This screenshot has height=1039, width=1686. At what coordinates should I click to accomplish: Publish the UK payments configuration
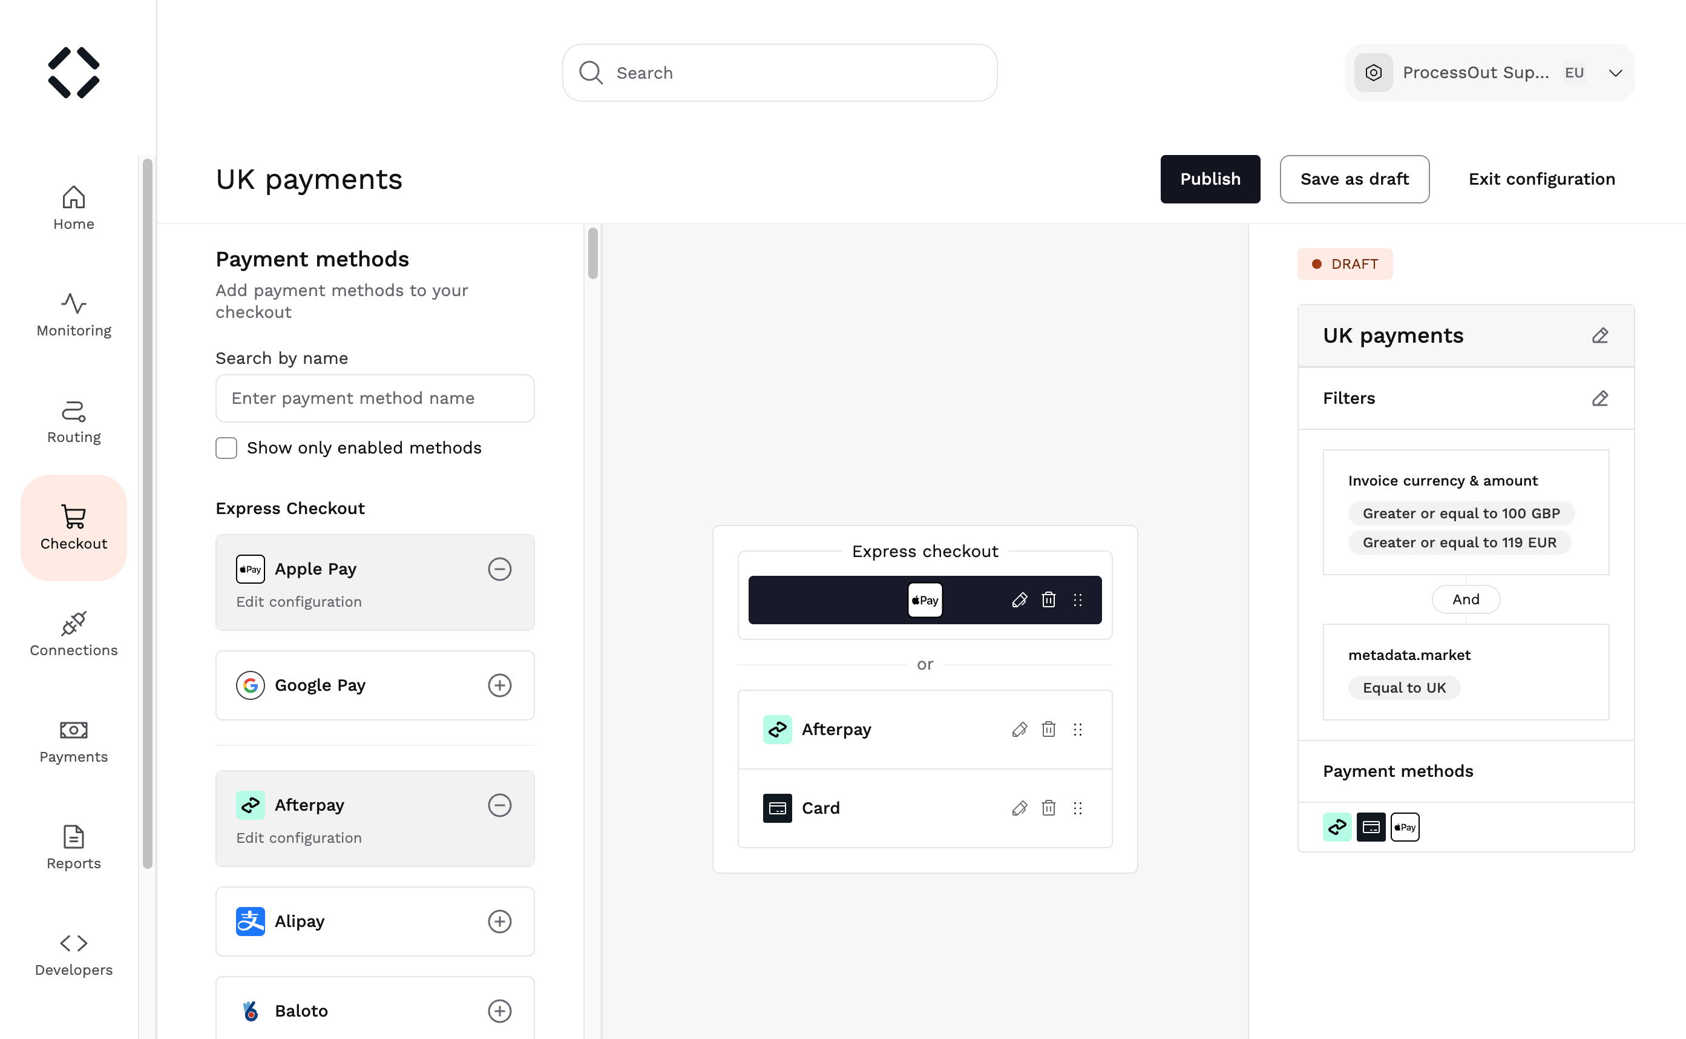point(1210,179)
